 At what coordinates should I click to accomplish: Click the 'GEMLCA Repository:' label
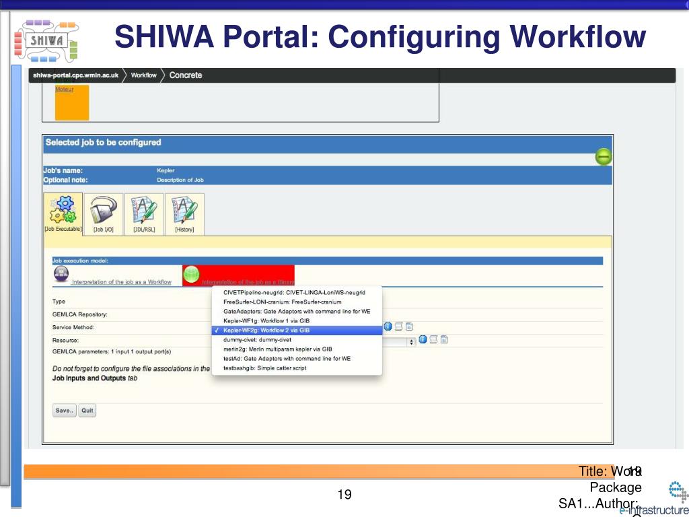point(79,314)
